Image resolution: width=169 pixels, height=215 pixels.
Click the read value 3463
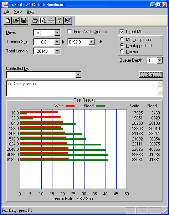click(x=155, y=113)
